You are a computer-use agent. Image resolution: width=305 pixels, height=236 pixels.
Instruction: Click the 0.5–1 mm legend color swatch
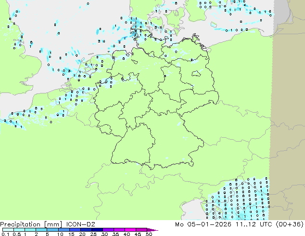coord(19,230)
